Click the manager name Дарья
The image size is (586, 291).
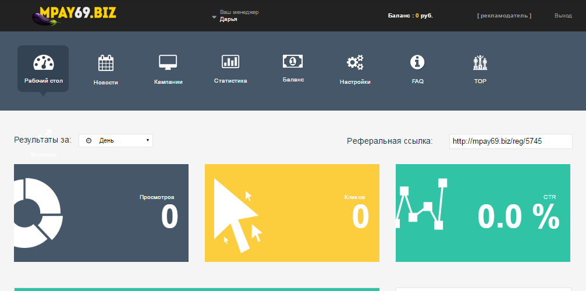click(228, 19)
